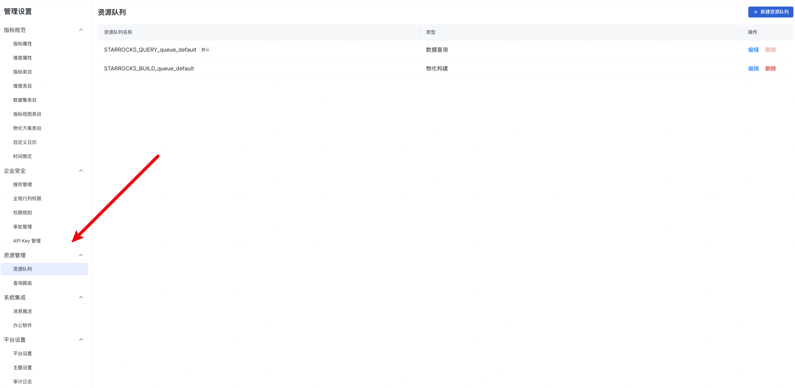Select the 资源队列 sidebar item
The width and height of the screenshot is (795, 388).
23,269
